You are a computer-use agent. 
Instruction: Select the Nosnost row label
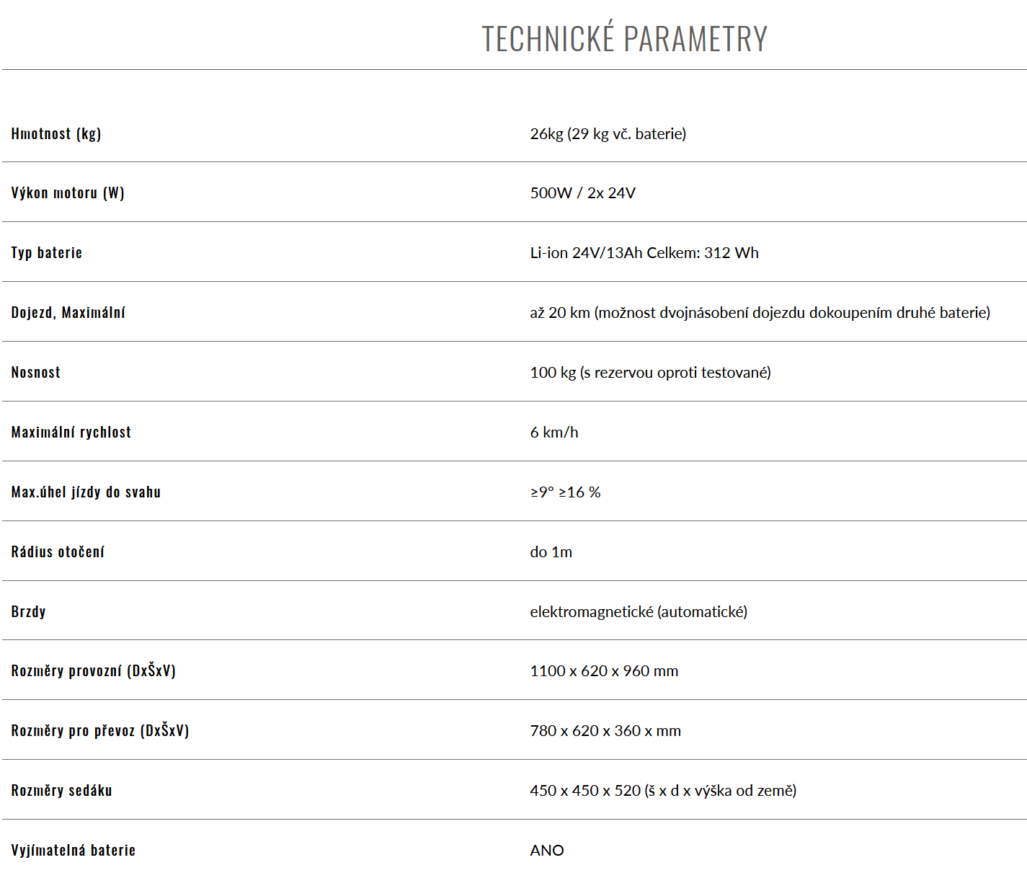point(36,373)
